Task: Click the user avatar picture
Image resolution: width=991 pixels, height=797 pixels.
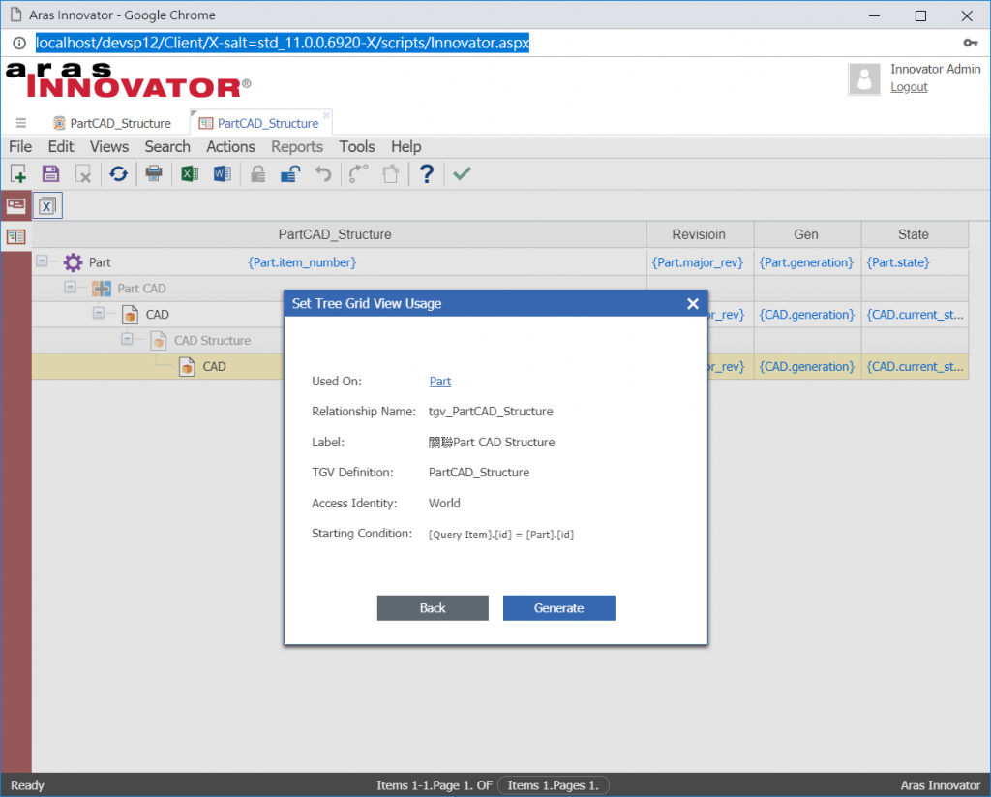Action: [x=864, y=79]
